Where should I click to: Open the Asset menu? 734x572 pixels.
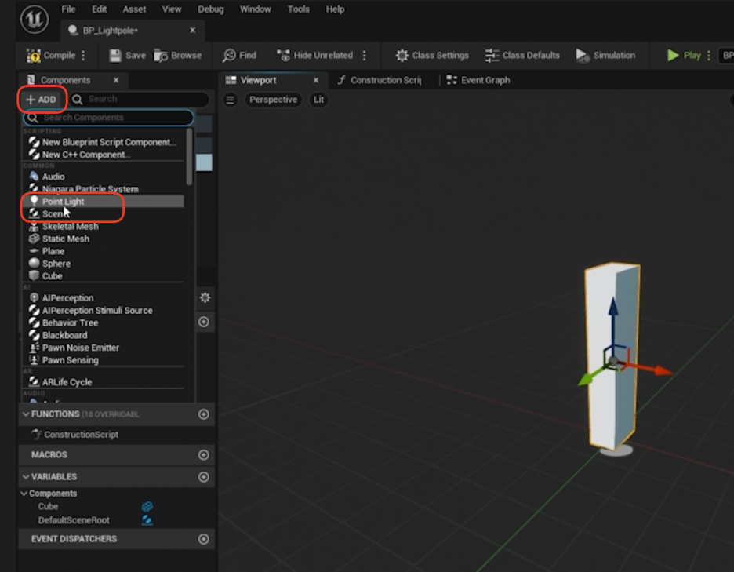click(134, 9)
